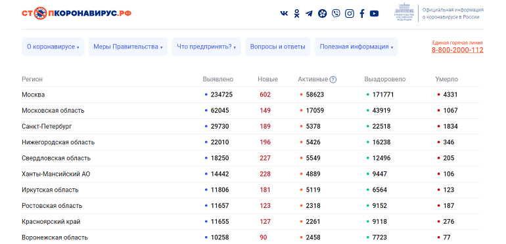Select the Ростовская область region row

pos(251,205)
